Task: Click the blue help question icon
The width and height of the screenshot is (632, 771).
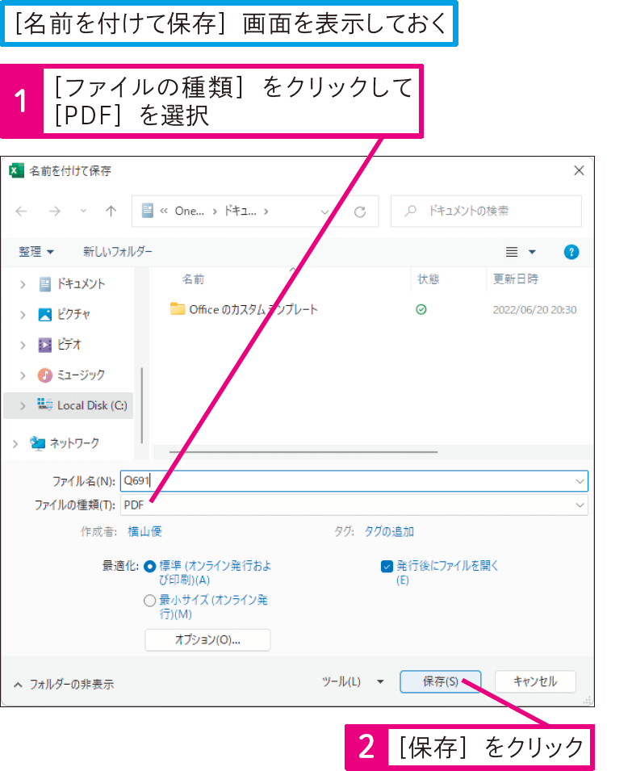Action: [571, 252]
